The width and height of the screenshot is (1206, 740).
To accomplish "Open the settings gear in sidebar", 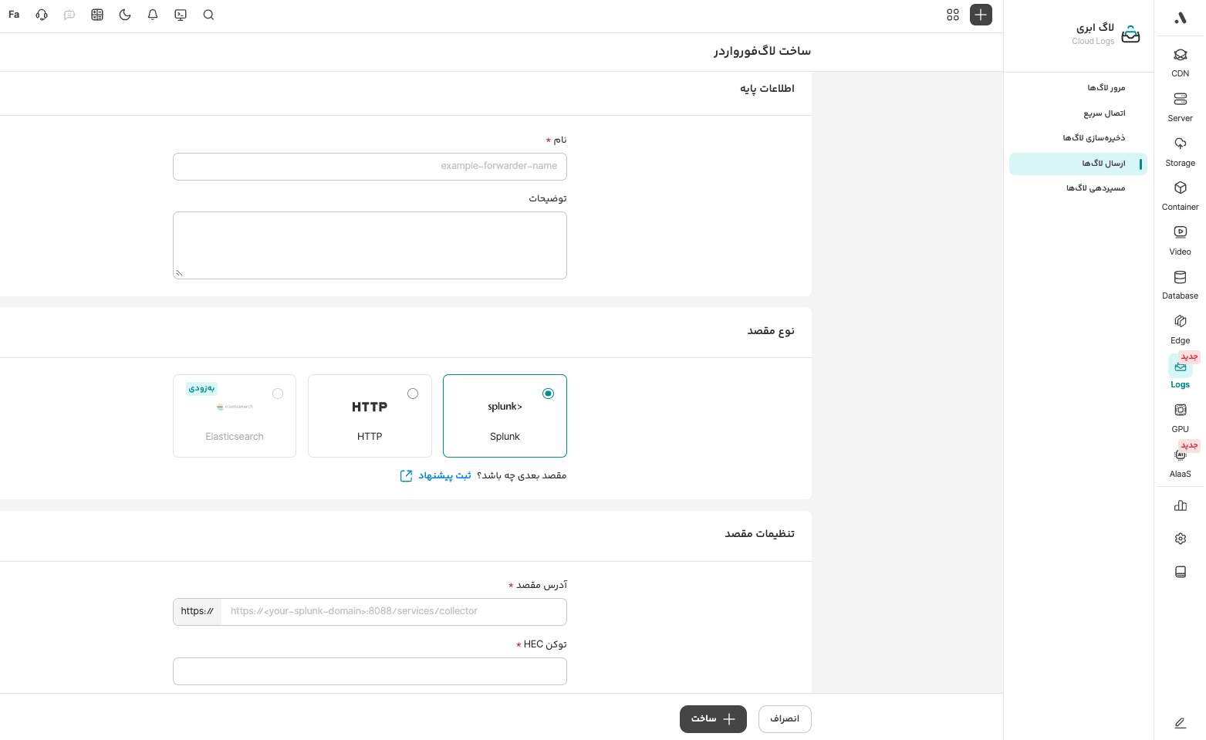I will click(1180, 539).
